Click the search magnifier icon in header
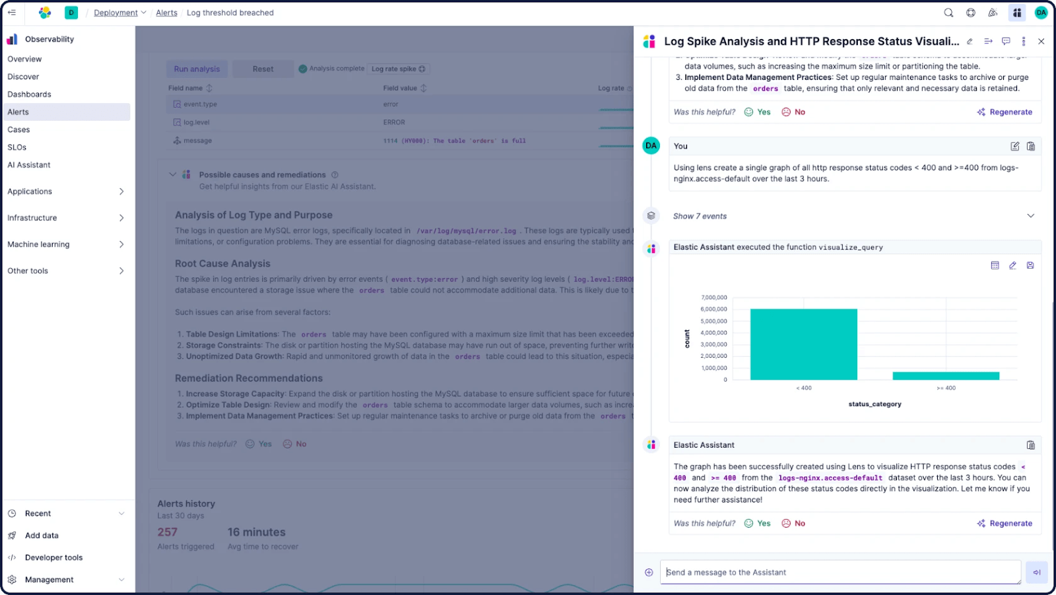The image size is (1056, 595). [x=948, y=13]
